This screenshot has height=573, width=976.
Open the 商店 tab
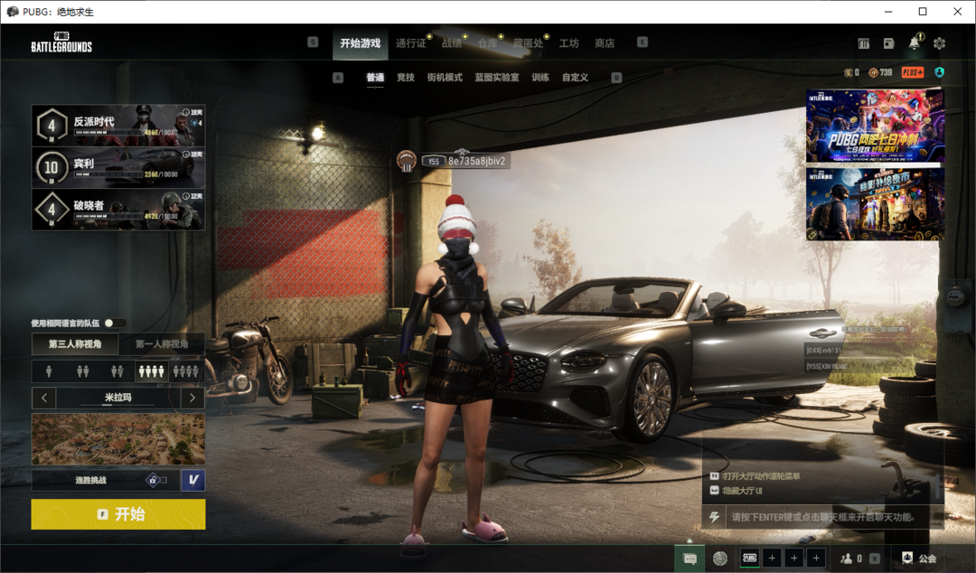(x=605, y=43)
